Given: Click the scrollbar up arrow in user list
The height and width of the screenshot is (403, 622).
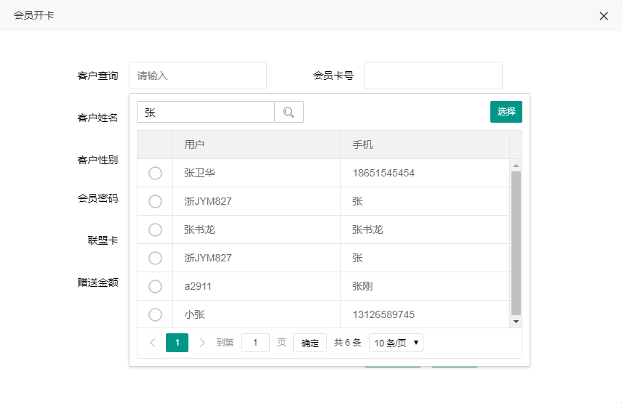Looking at the screenshot, I should click(x=516, y=165).
